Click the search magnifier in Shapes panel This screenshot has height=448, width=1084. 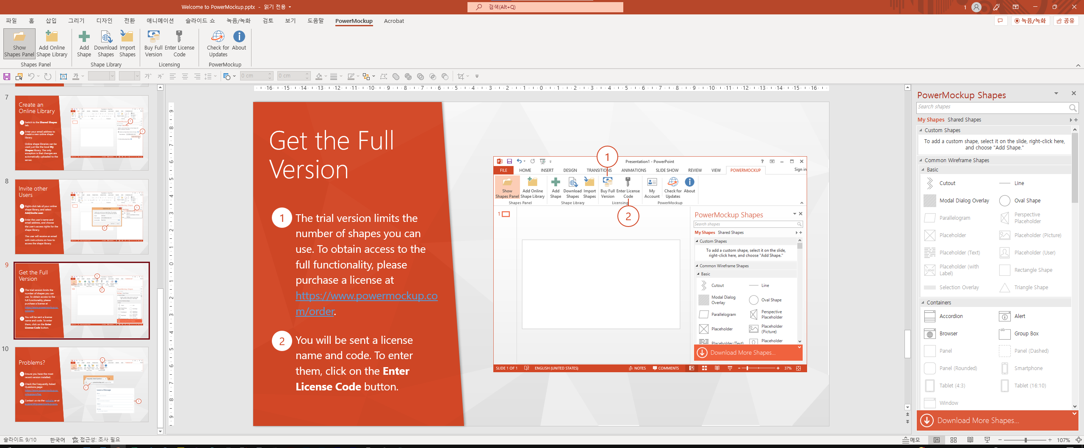(x=1073, y=108)
